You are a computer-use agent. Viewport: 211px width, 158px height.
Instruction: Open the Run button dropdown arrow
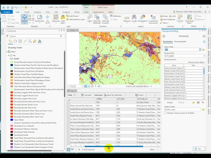[x=204, y=149]
